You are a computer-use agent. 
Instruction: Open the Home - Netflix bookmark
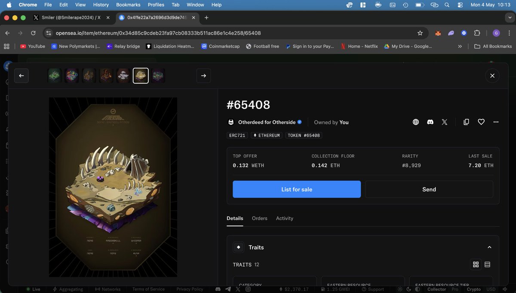coord(359,46)
